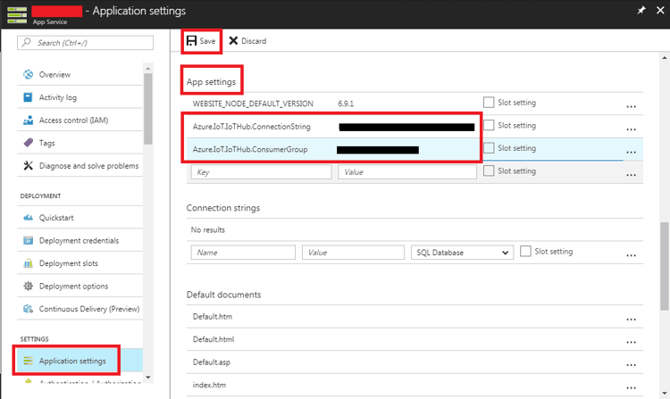
Task: Select the WEBSITE_NODE_DEFAULT_VERSION key text
Action: pyautogui.click(x=253, y=104)
